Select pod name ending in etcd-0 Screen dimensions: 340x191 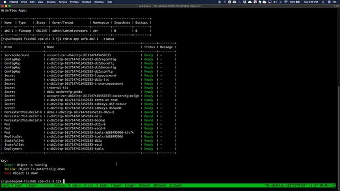pos(76,128)
